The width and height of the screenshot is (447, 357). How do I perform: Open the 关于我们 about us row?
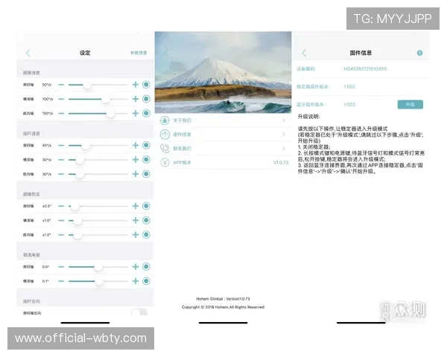click(x=223, y=120)
